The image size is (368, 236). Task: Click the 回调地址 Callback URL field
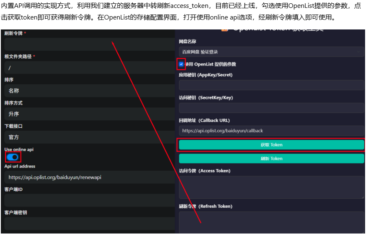271,131
